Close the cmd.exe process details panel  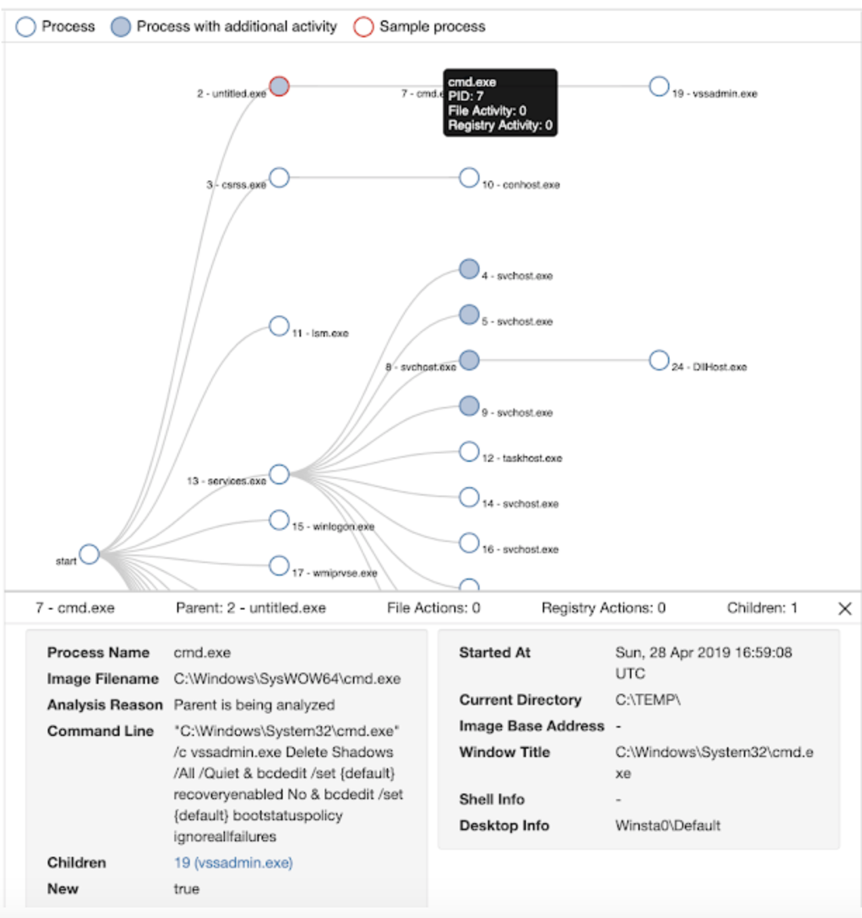[x=844, y=609]
